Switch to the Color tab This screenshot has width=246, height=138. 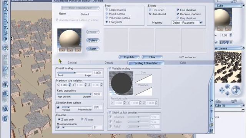pos(183,63)
